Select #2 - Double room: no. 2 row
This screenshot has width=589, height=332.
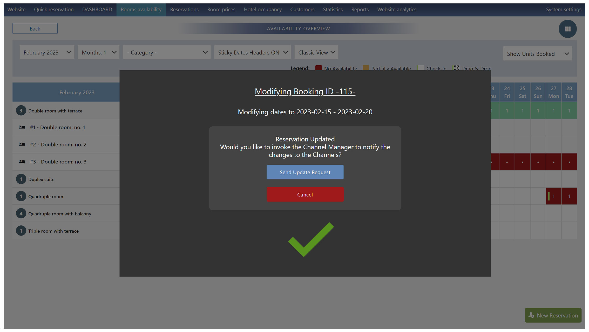[x=66, y=144]
